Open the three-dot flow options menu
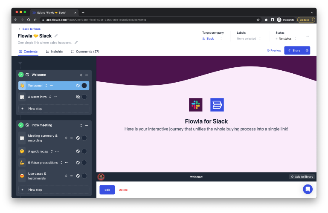This screenshot has width=328, height=213. tap(307, 36)
